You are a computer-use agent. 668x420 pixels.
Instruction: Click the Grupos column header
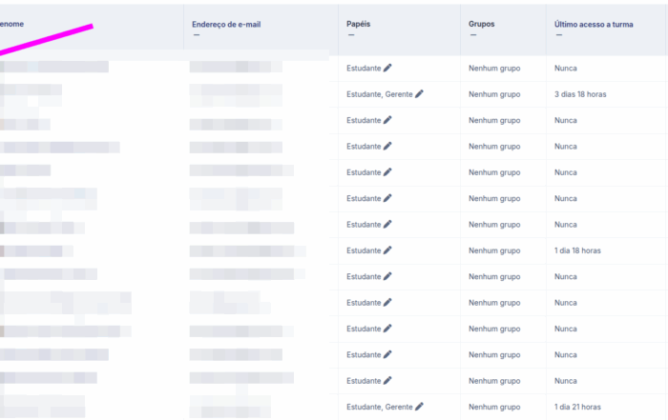(x=482, y=23)
